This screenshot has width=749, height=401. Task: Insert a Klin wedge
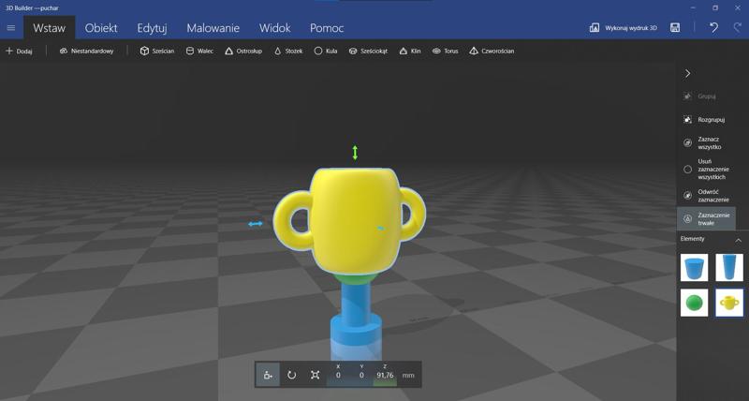410,52
